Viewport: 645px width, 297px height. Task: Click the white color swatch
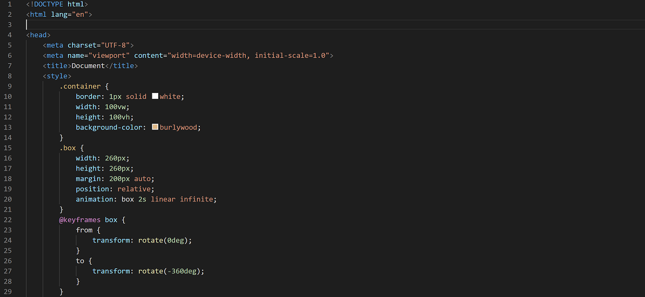click(155, 96)
